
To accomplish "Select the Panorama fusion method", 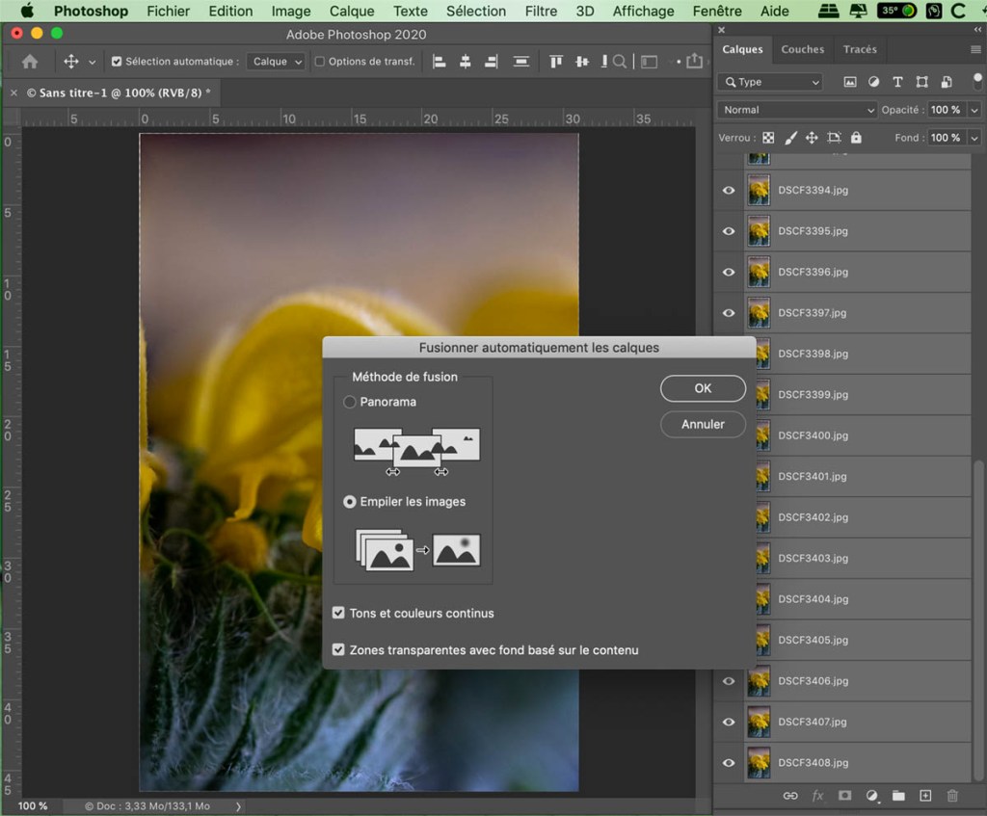I will click(350, 402).
